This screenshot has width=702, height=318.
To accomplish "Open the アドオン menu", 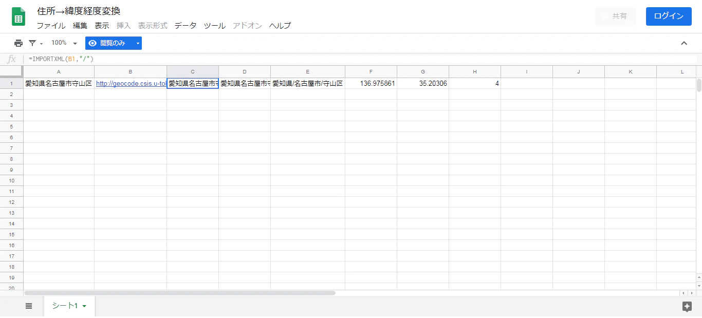I will (x=247, y=25).
